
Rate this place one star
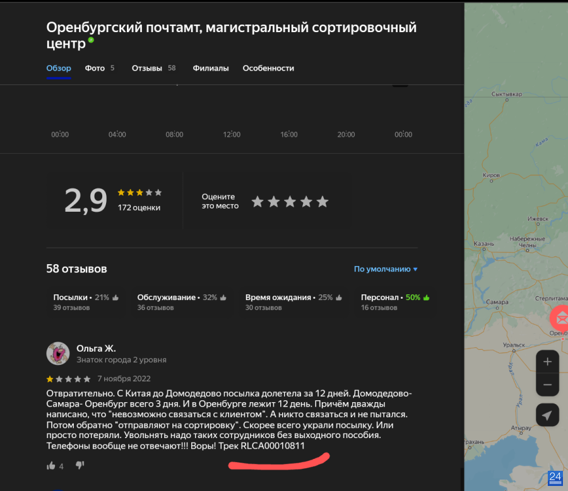tap(257, 202)
